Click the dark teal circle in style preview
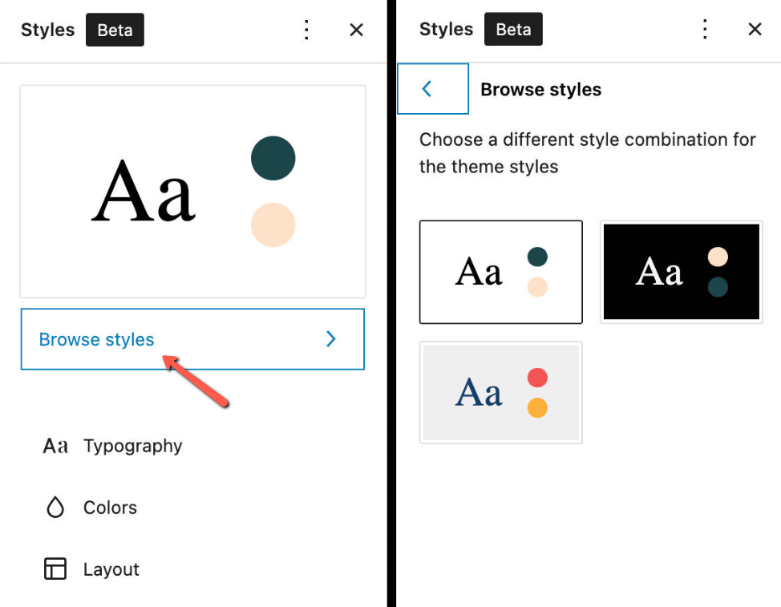781x607 pixels. tap(273, 158)
